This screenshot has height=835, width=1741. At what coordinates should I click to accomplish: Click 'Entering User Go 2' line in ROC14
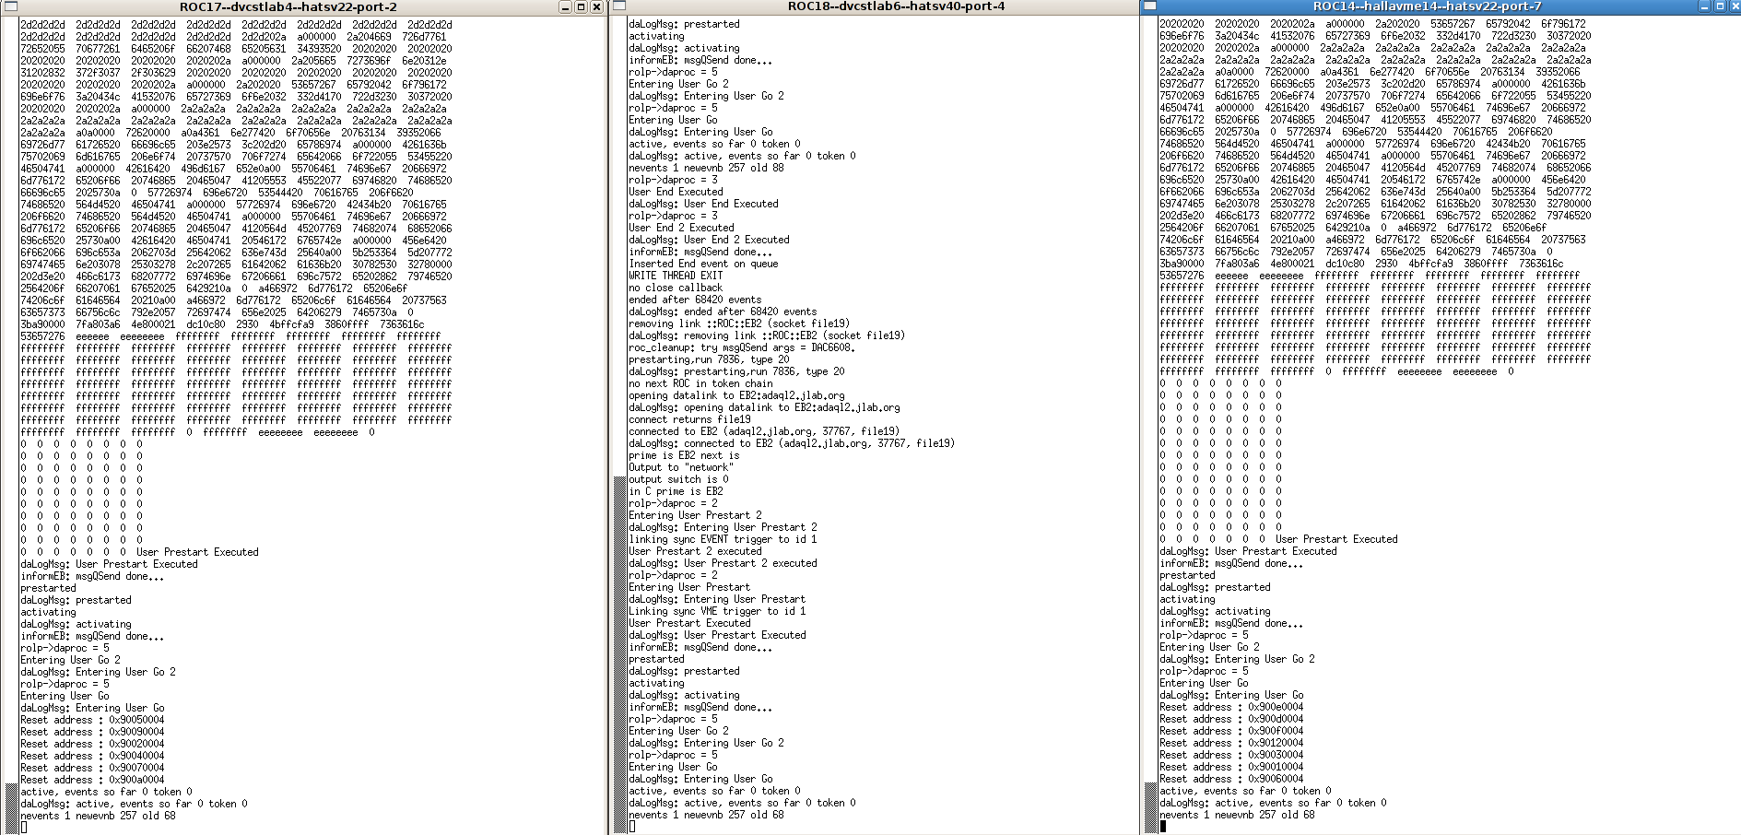tap(1209, 647)
